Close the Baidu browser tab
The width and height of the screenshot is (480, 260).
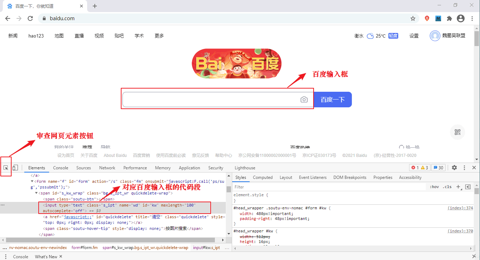pyautogui.click(x=81, y=6)
